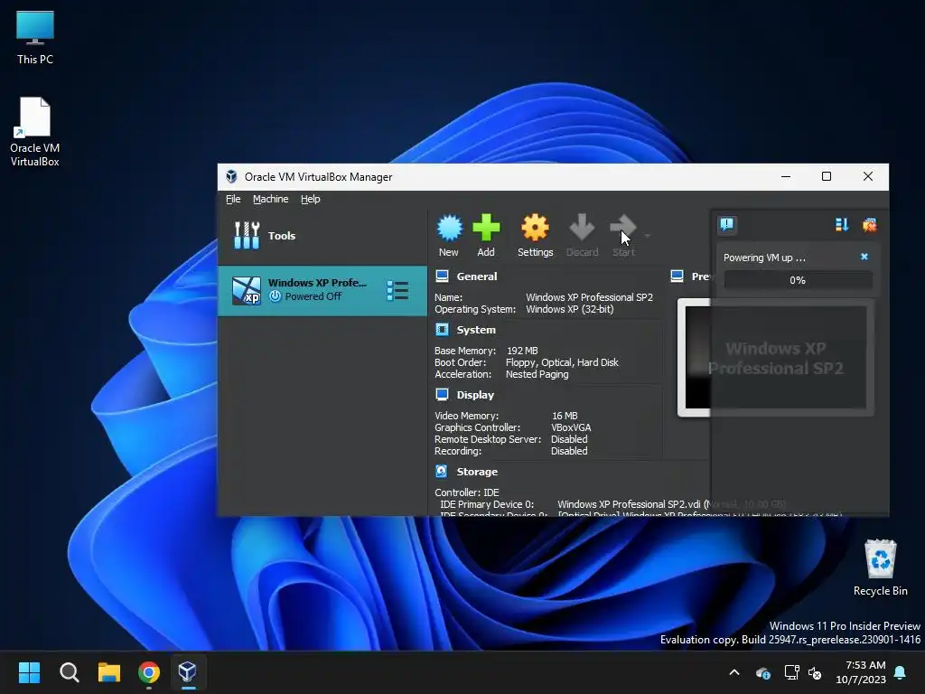
Task: Click the Floppy, Optical, Hard Disk boot order
Action: coord(562,362)
